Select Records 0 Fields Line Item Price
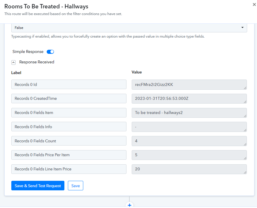 69,169
